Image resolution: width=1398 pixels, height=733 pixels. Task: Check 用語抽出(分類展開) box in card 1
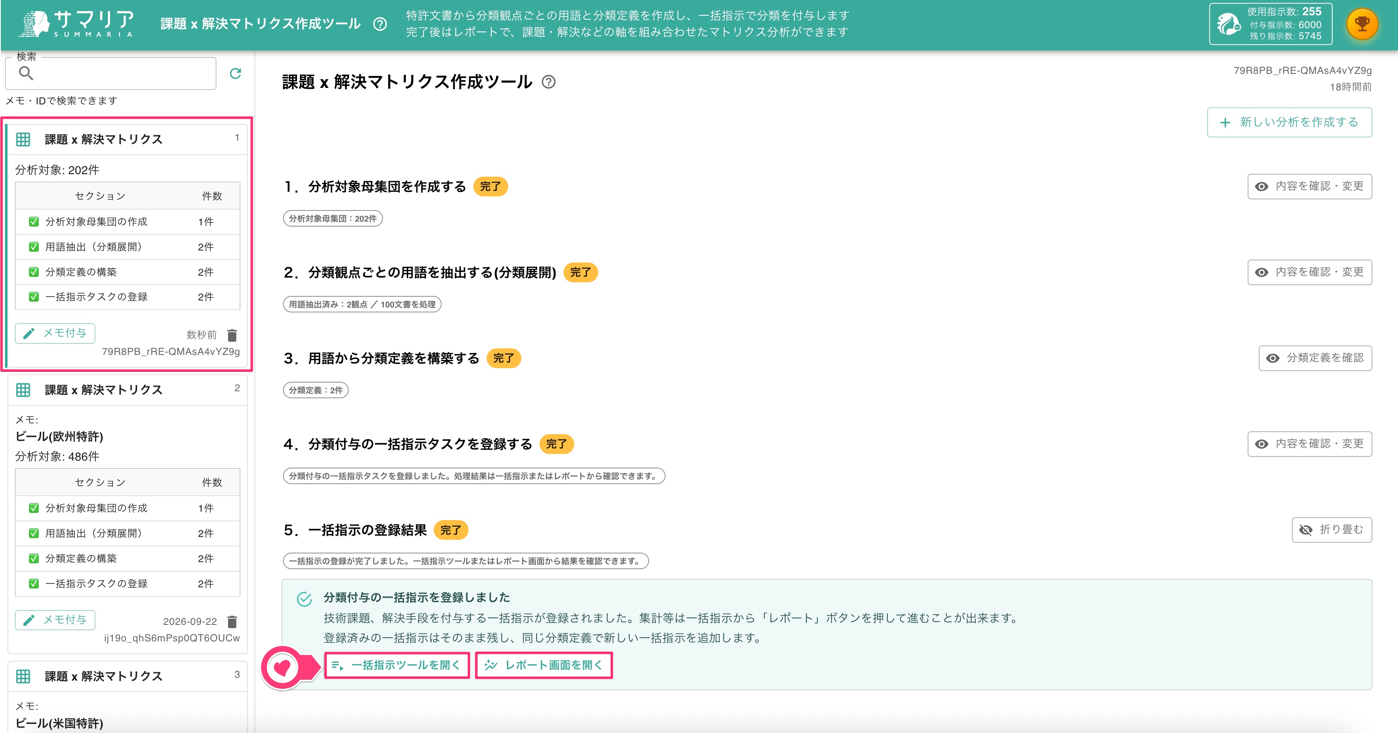click(x=33, y=247)
